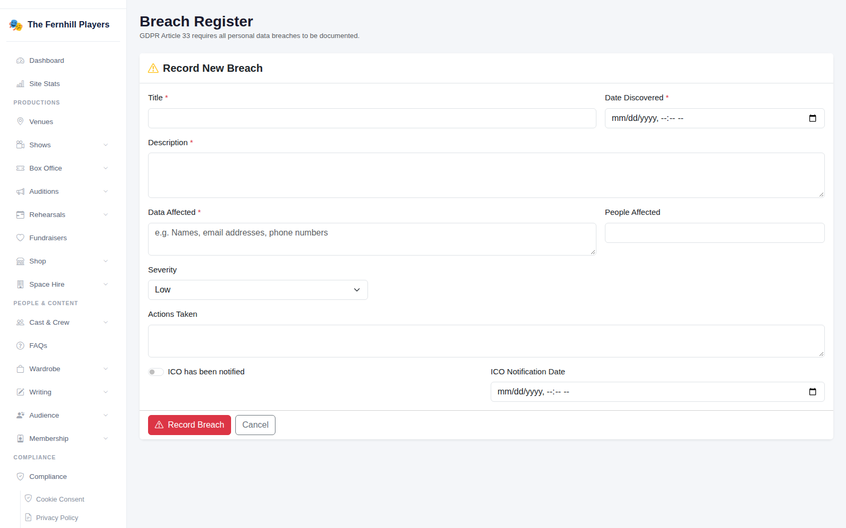Click the Shop storefront icon
Viewport: 846px width, 528px height.
pyautogui.click(x=20, y=261)
